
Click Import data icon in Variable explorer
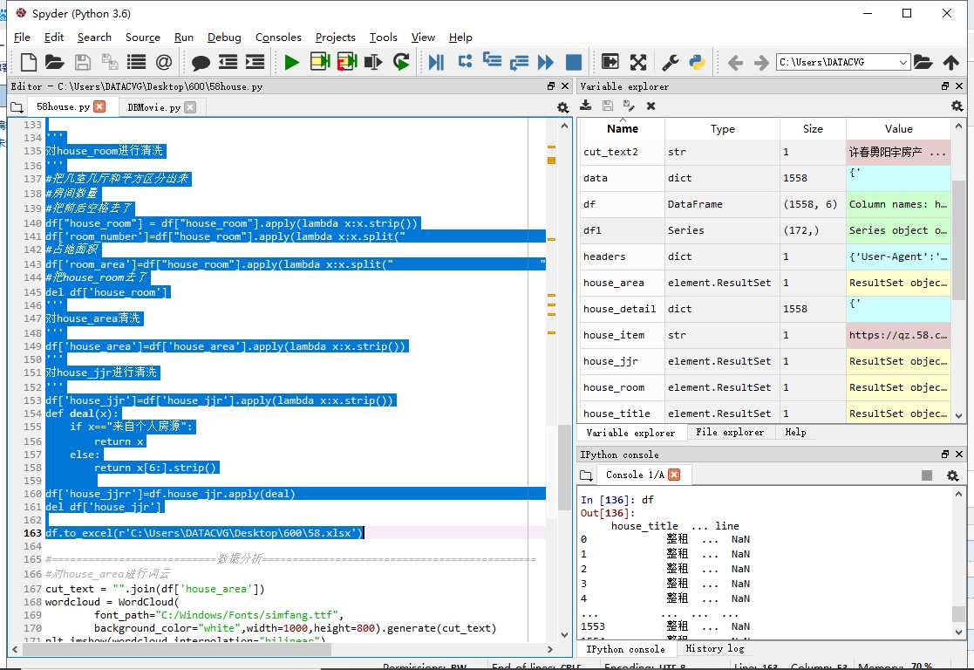click(x=586, y=106)
